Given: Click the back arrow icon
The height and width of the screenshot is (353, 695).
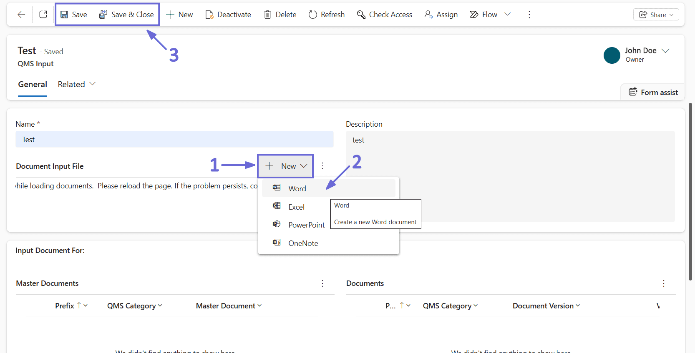Looking at the screenshot, I should pos(21,15).
